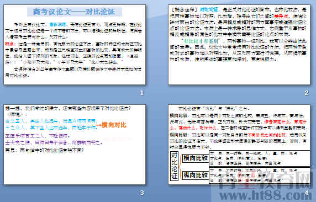Click the blue 对比论证 term in slide 2
Image resolution: width=316 pixels, height=202 pixels.
pos(209,9)
